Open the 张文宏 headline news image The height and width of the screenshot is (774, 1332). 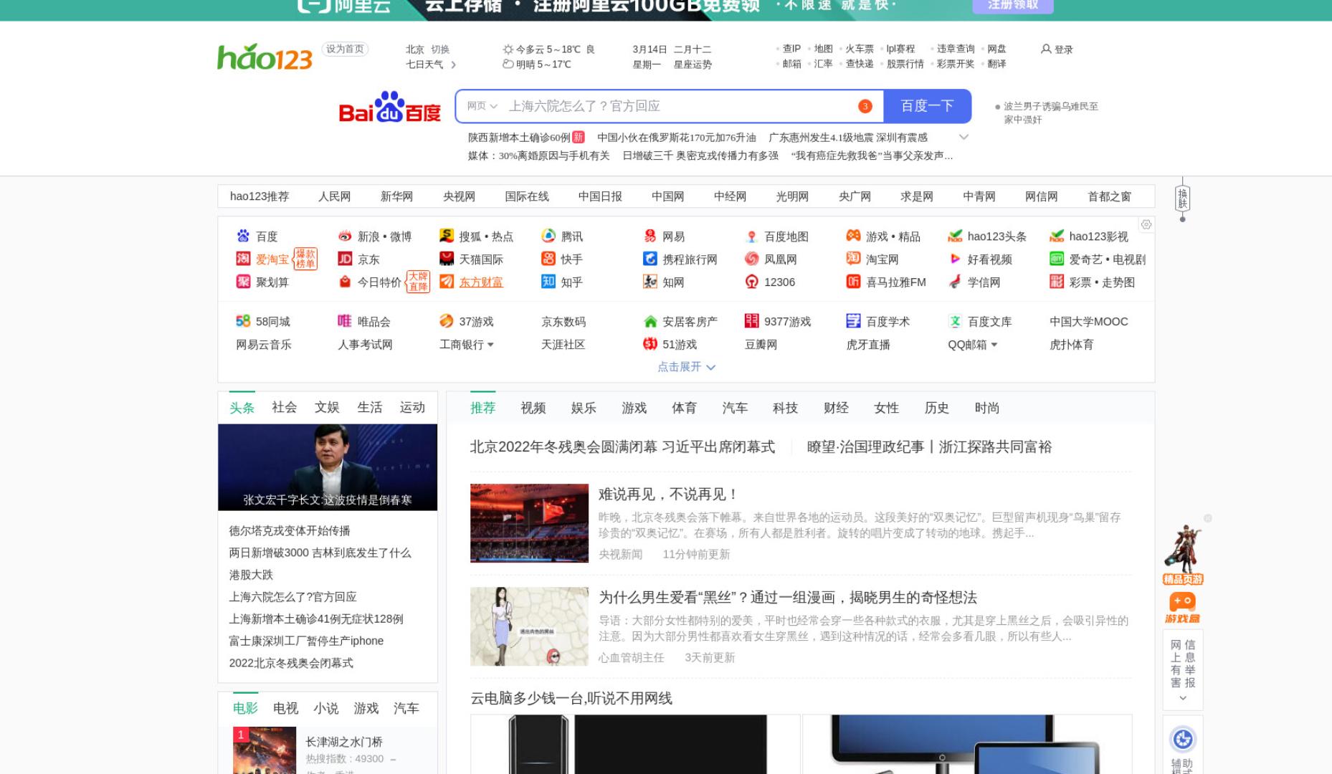[x=328, y=467]
